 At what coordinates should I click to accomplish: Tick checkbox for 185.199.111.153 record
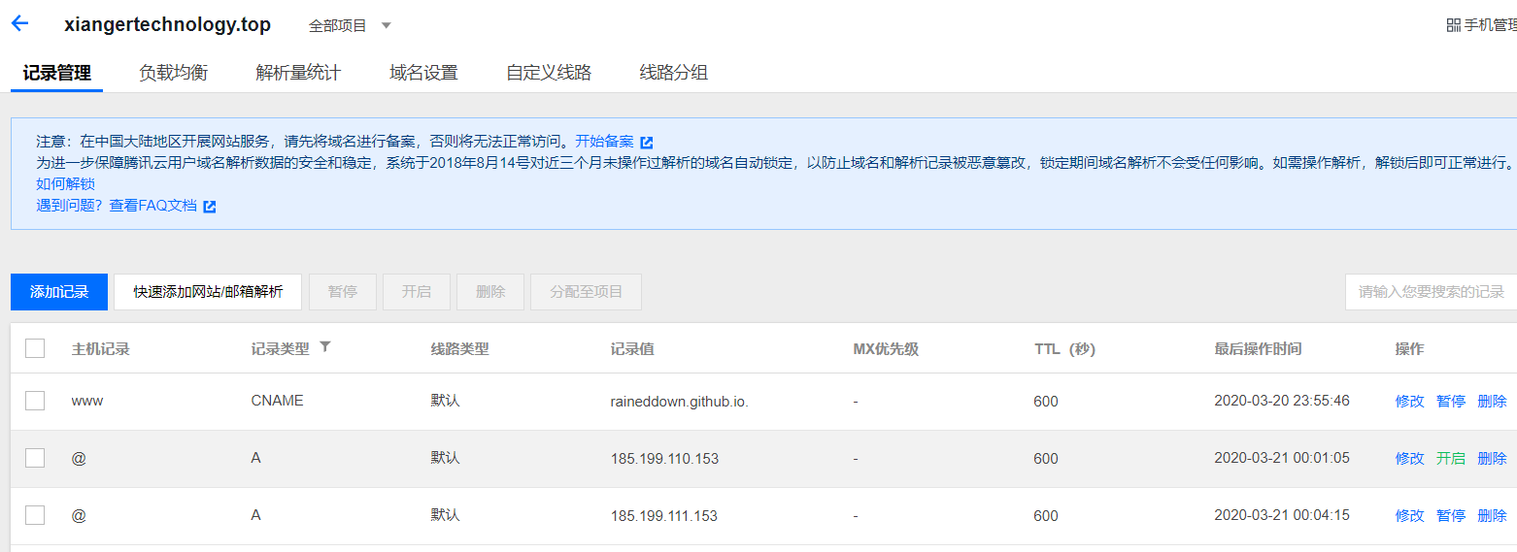(35, 515)
